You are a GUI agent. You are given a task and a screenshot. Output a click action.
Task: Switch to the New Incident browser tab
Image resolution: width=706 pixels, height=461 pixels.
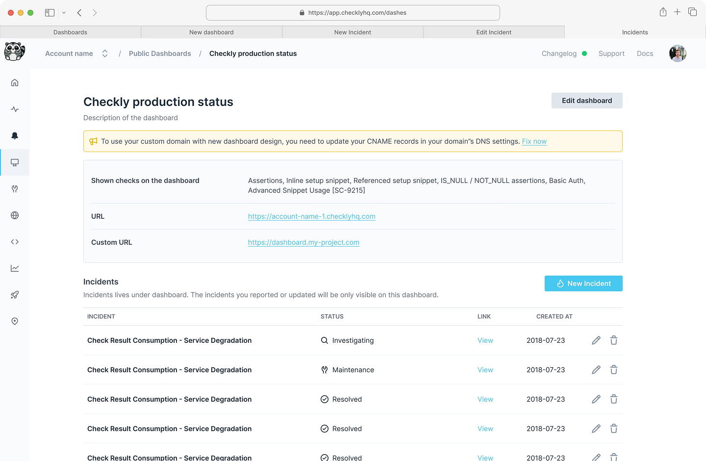[x=353, y=32]
